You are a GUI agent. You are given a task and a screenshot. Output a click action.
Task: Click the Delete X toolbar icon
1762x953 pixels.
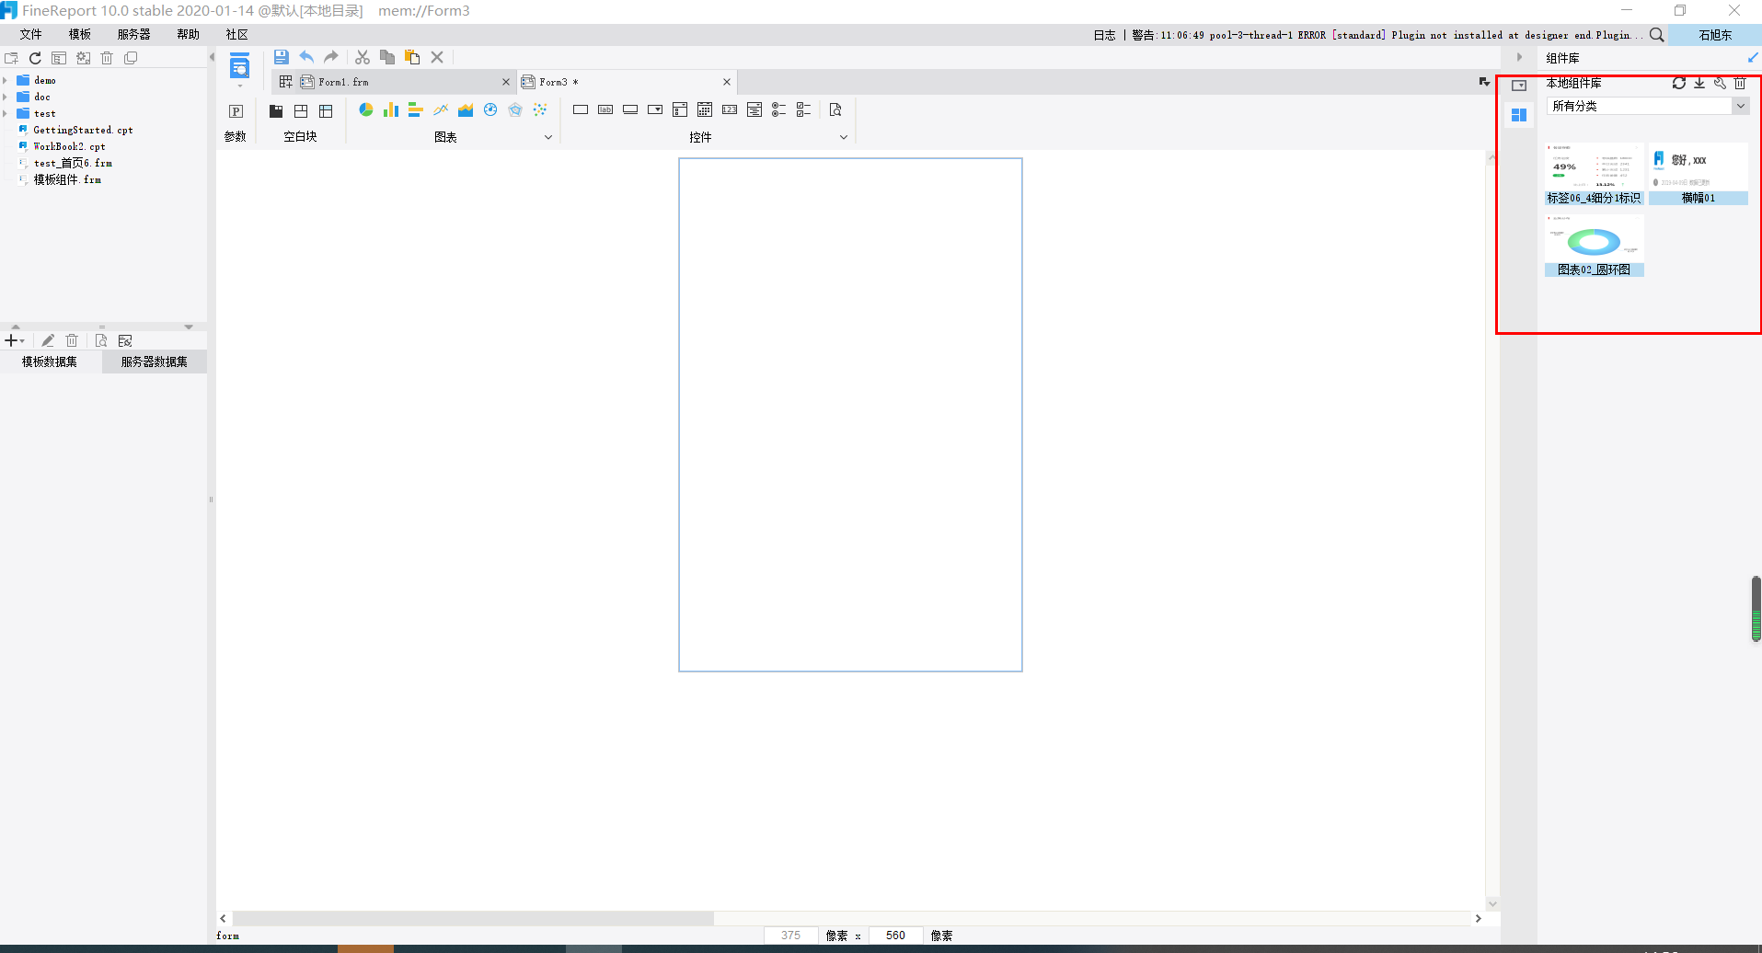pyautogui.click(x=437, y=57)
